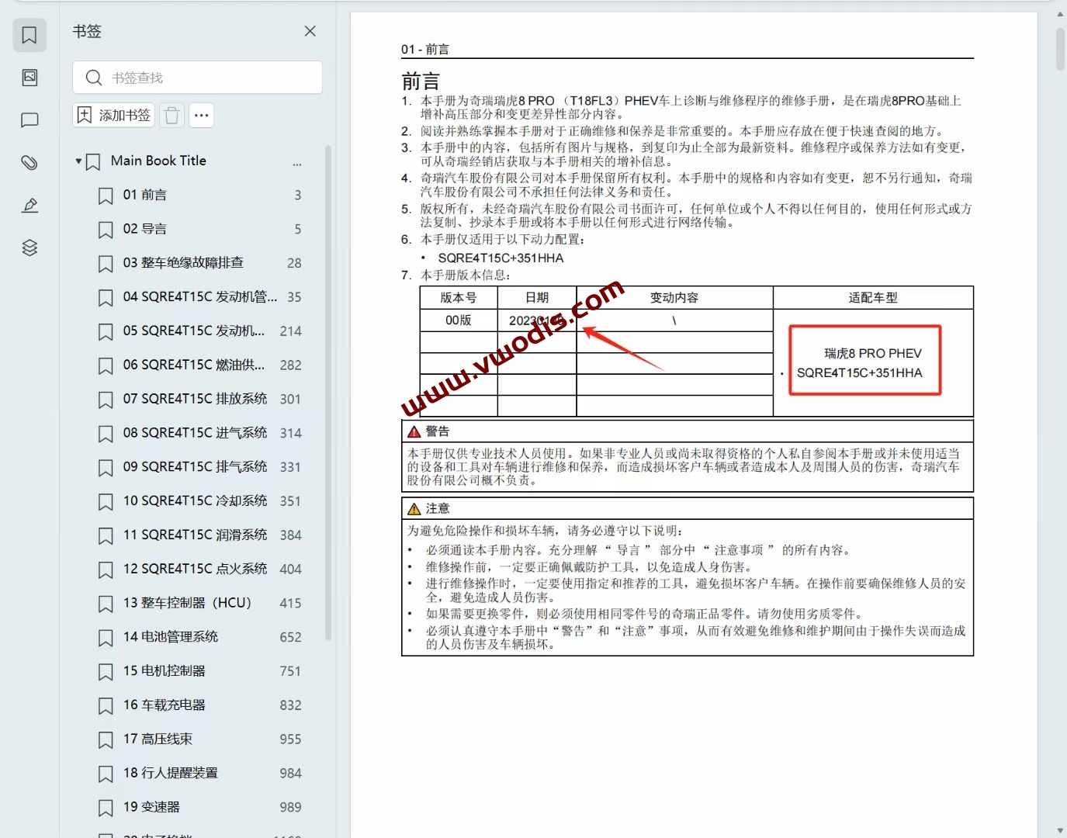Click the document scrollbar up arrow
The image size is (1067, 838).
click(x=1060, y=14)
